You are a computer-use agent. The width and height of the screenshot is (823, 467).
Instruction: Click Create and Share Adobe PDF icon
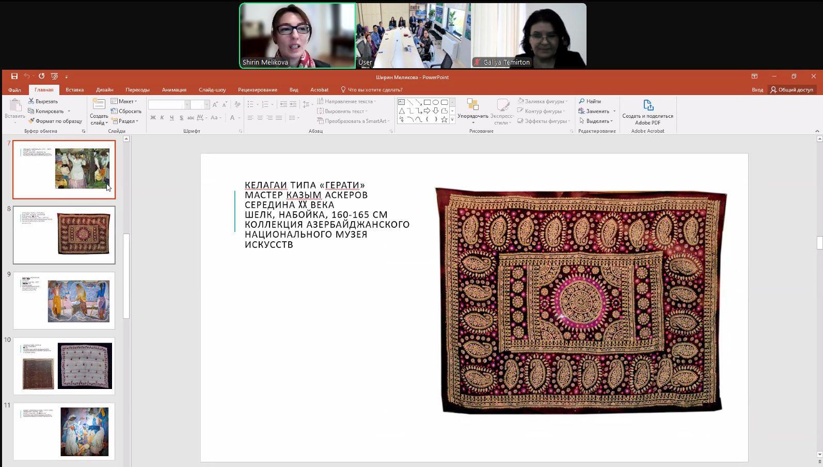coord(647,106)
